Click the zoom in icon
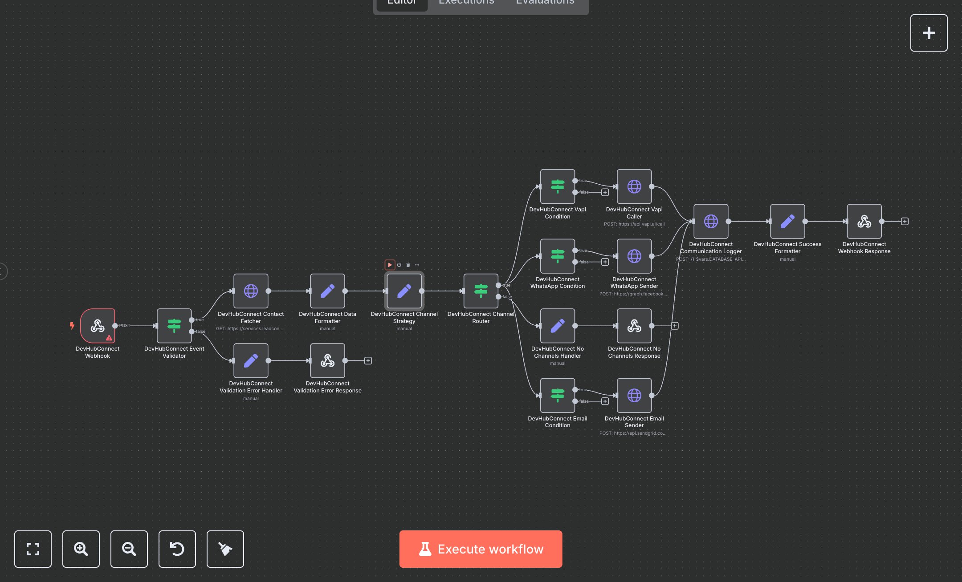962x582 pixels. [81, 549]
